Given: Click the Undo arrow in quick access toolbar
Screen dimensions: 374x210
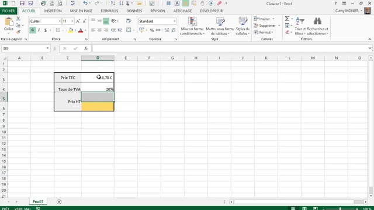Looking at the screenshot, I should (85, 3).
